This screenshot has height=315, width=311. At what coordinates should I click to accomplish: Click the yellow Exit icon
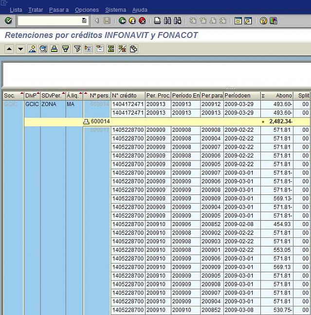tap(132, 21)
